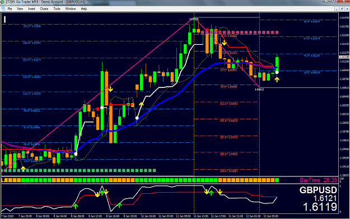The width and height of the screenshot is (350, 219).
Task: Open the Help menu
Action: 83,9
